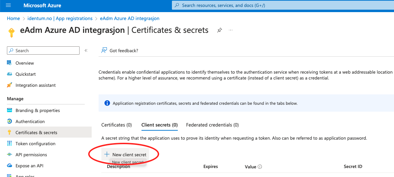Image resolution: width=394 pixels, height=177 pixels.
Task: Focus the search resources, services, docs box
Action: 283,5
